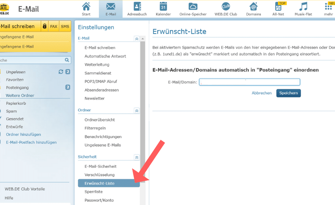Collapse the E-Mail settings section

(x=137, y=38)
